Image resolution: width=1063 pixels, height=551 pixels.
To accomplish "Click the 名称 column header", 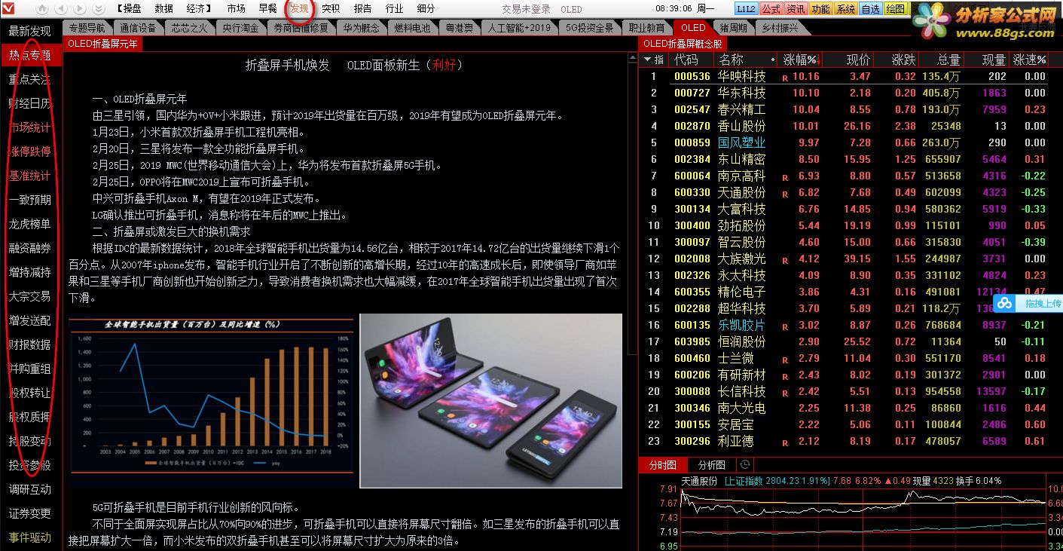I will coord(731,60).
